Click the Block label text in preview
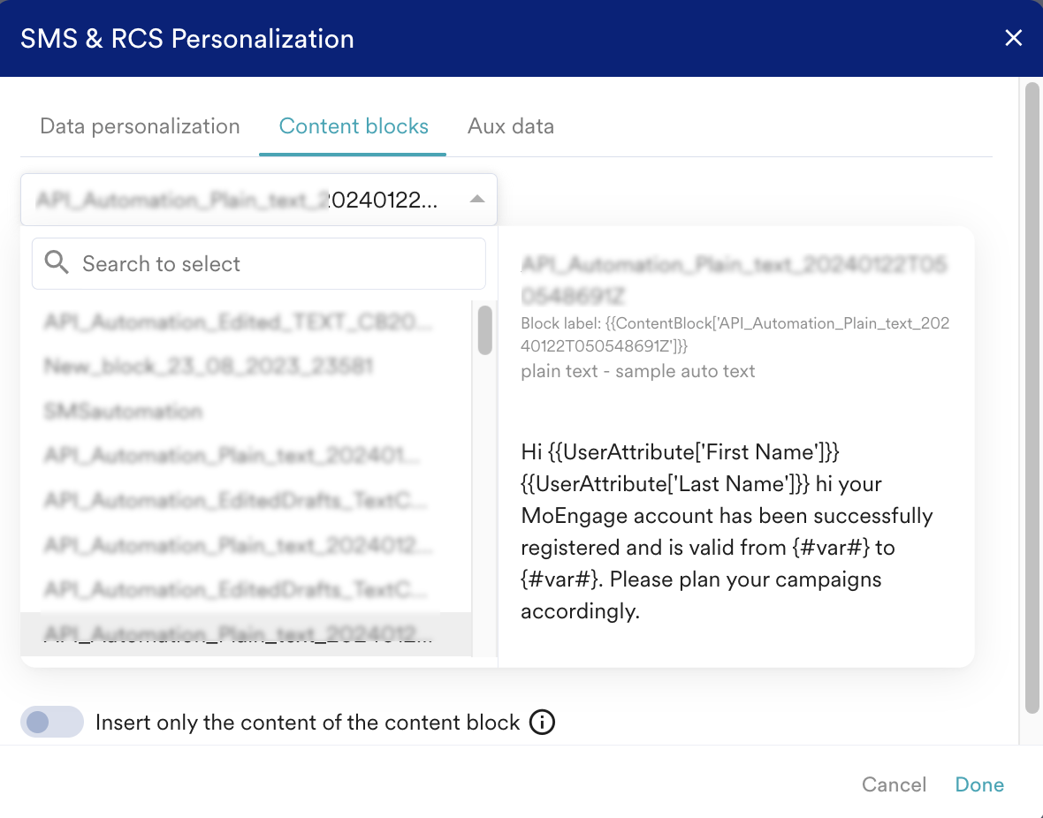Screen dimensions: 1043x818 pyautogui.click(x=735, y=335)
